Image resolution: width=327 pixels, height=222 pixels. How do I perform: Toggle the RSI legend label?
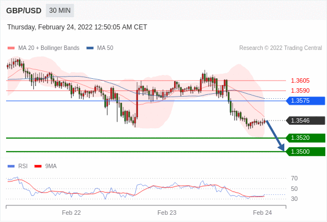pyautogui.click(x=23, y=167)
